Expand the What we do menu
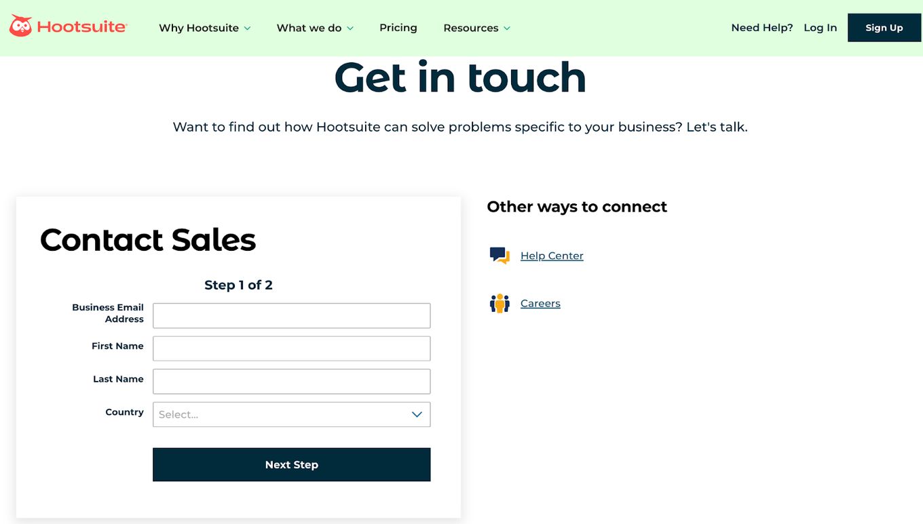 pos(315,28)
